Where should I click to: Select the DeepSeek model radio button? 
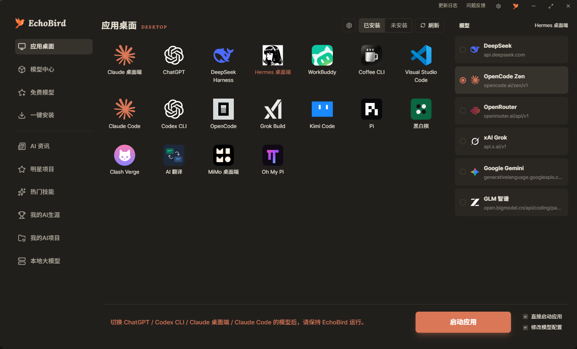[x=463, y=50]
